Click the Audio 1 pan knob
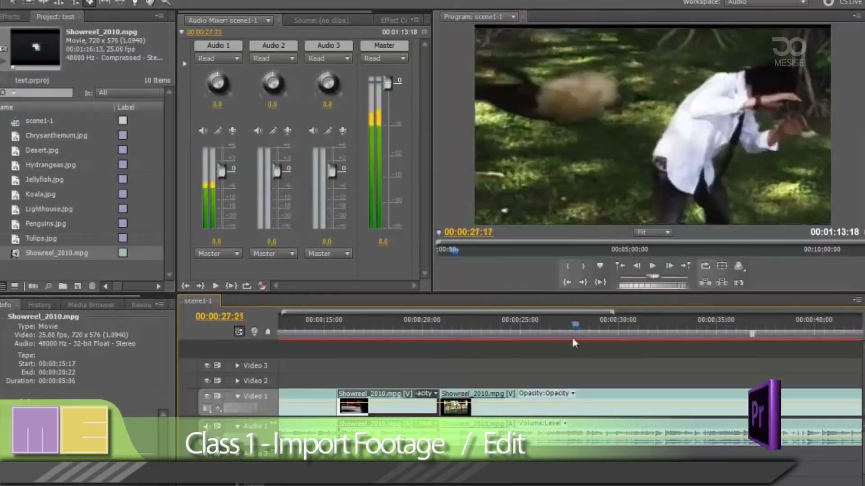 pos(218,83)
